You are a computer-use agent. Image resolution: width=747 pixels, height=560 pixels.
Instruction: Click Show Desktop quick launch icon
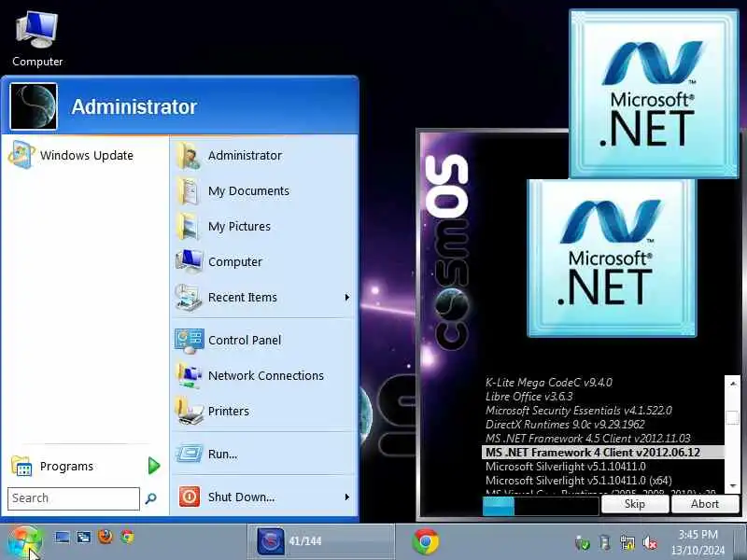click(x=62, y=538)
